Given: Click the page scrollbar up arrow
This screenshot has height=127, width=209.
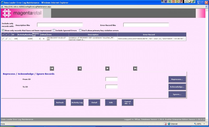Looking at the screenshot, I should (207, 10).
